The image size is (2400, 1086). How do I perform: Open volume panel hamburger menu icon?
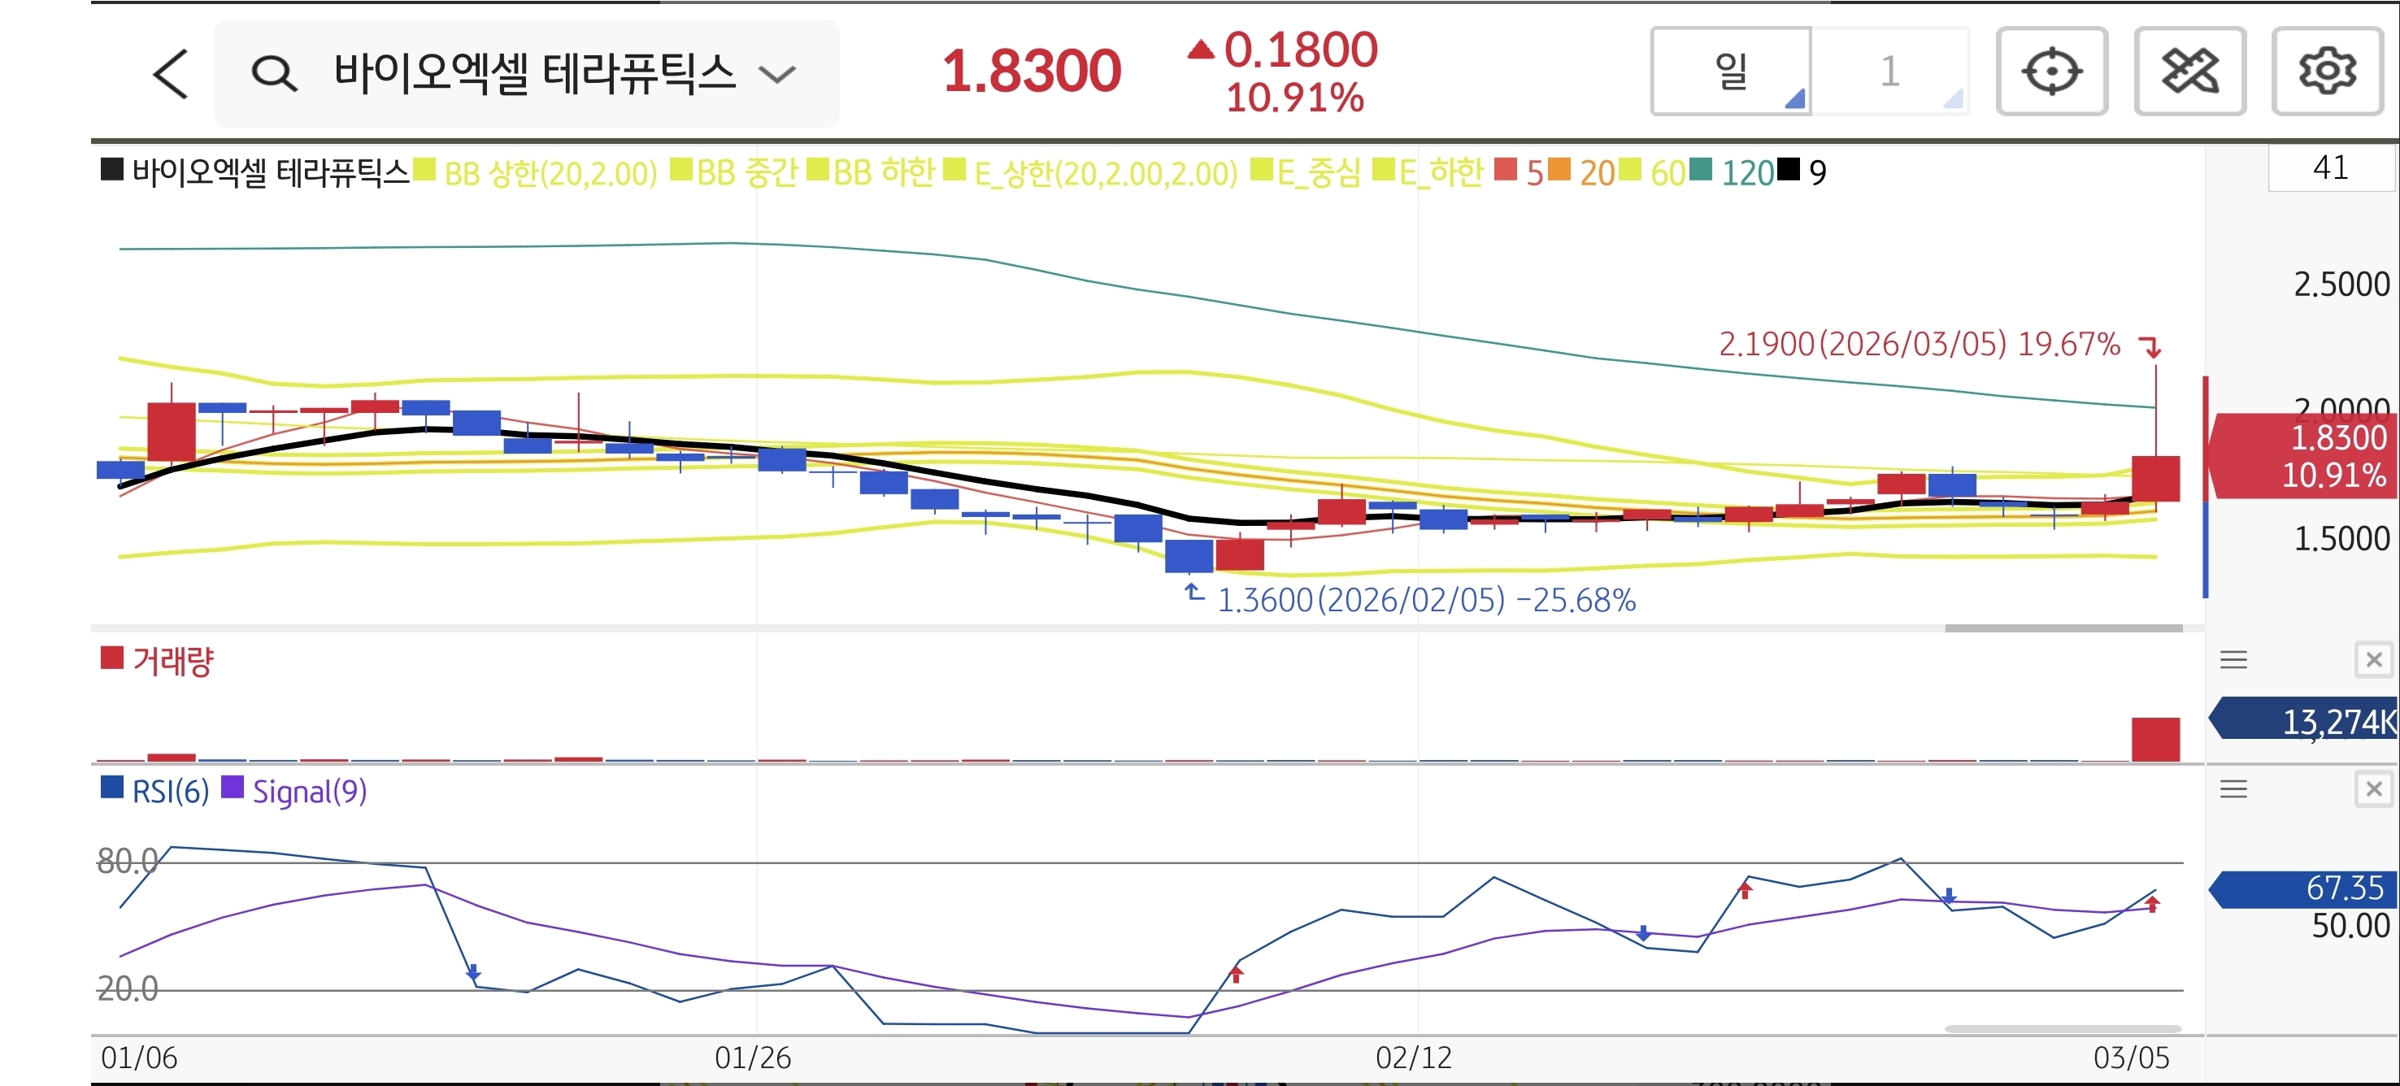tap(2233, 660)
